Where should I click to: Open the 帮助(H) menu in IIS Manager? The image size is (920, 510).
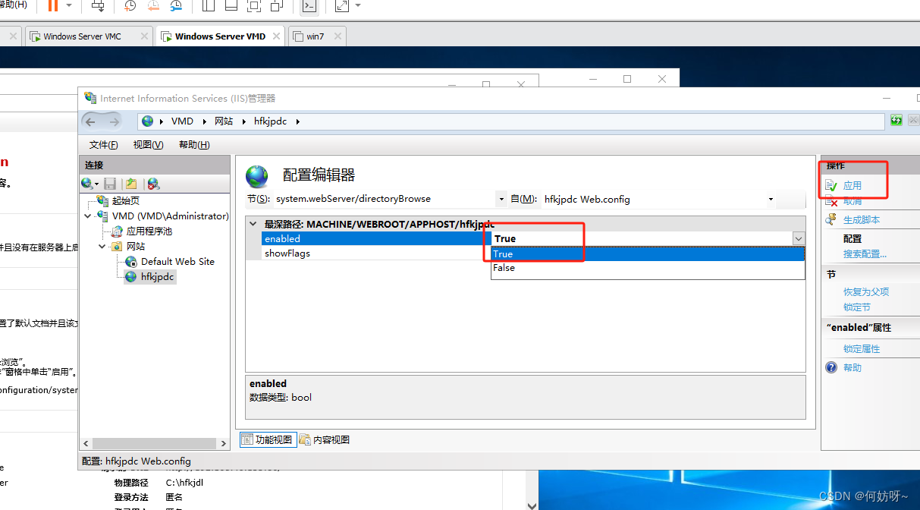(x=194, y=145)
